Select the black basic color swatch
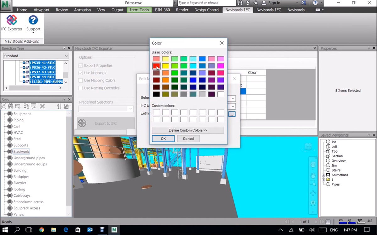377x235 pixels. pos(156,94)
